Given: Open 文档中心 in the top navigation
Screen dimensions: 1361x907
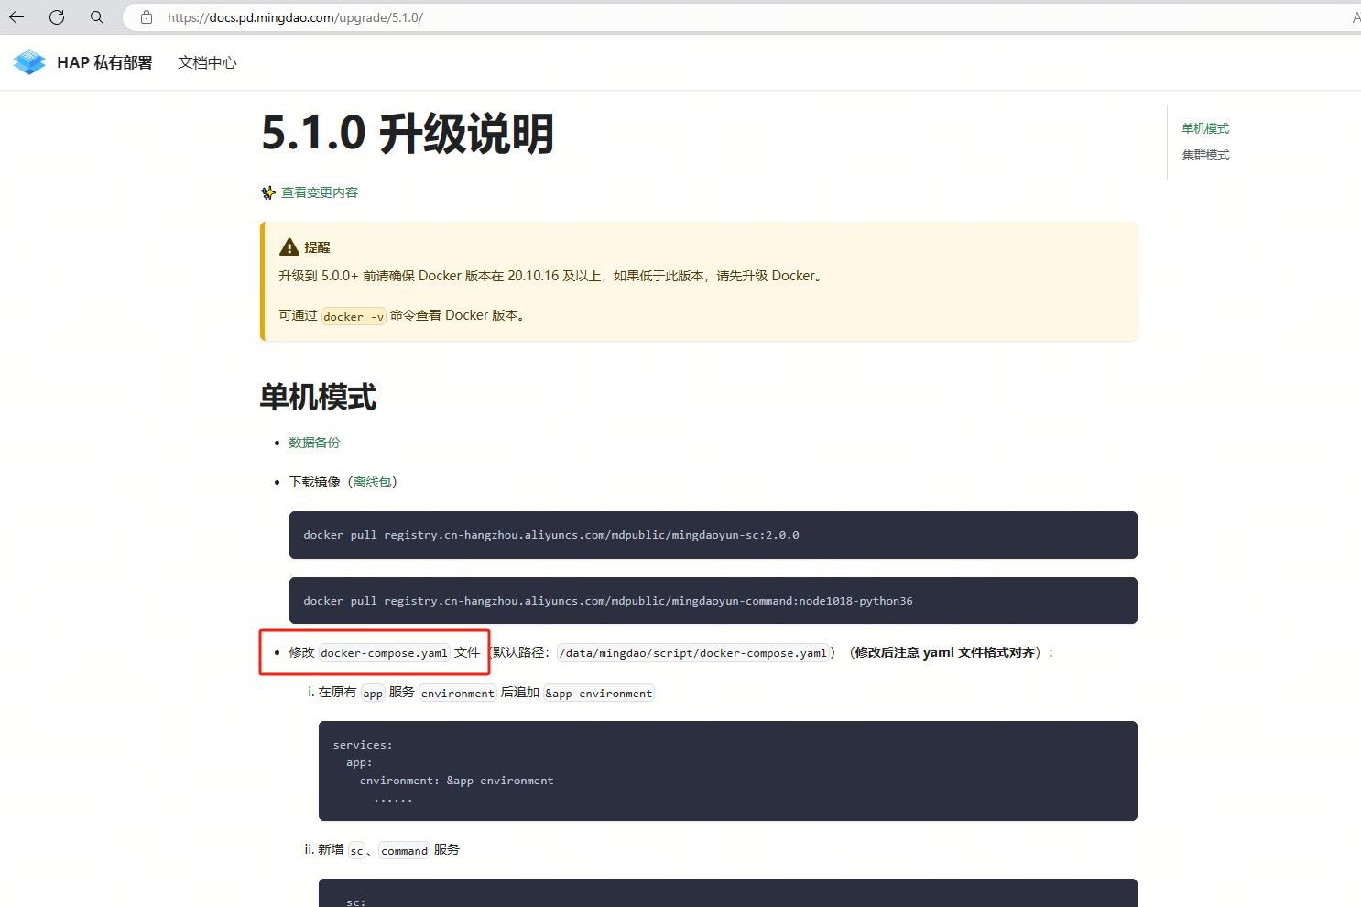Looking at the screenshot, I should [x=207, y=62].
